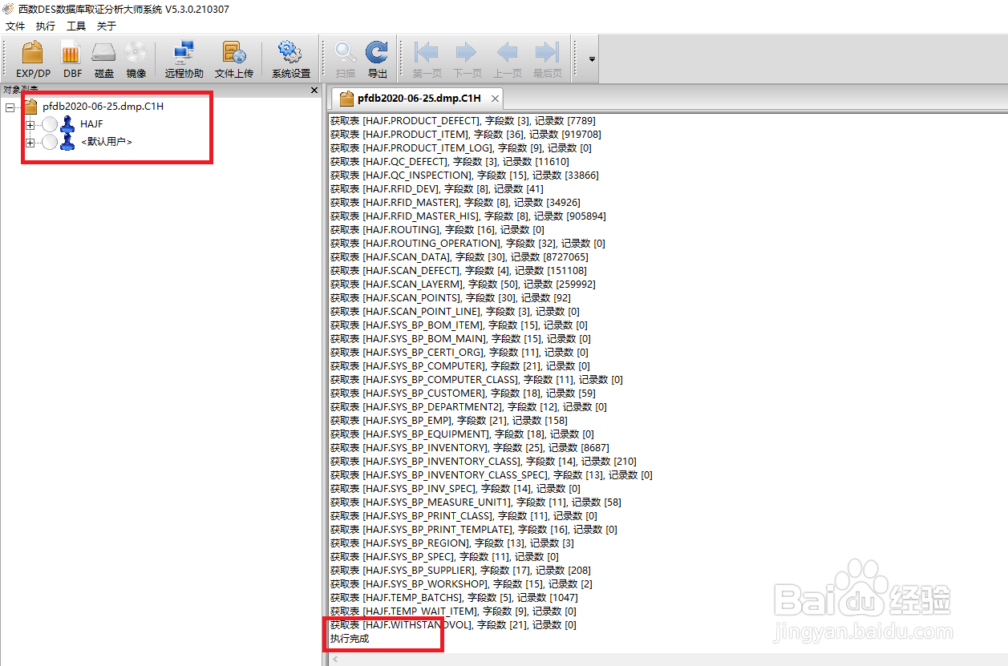Open the DBF file tool
Viewport: 1008px width, 666px height.
coord(72,59)
